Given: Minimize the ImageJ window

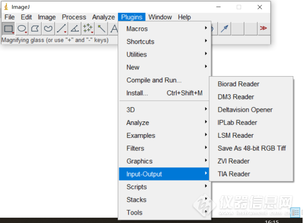Looking at the screenshot, I should tap(218, 7).
